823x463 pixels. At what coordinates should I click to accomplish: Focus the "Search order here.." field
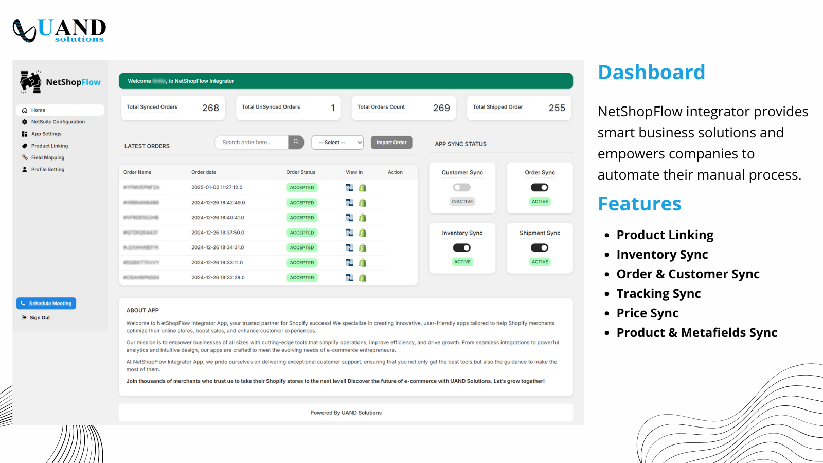[252, 143]
